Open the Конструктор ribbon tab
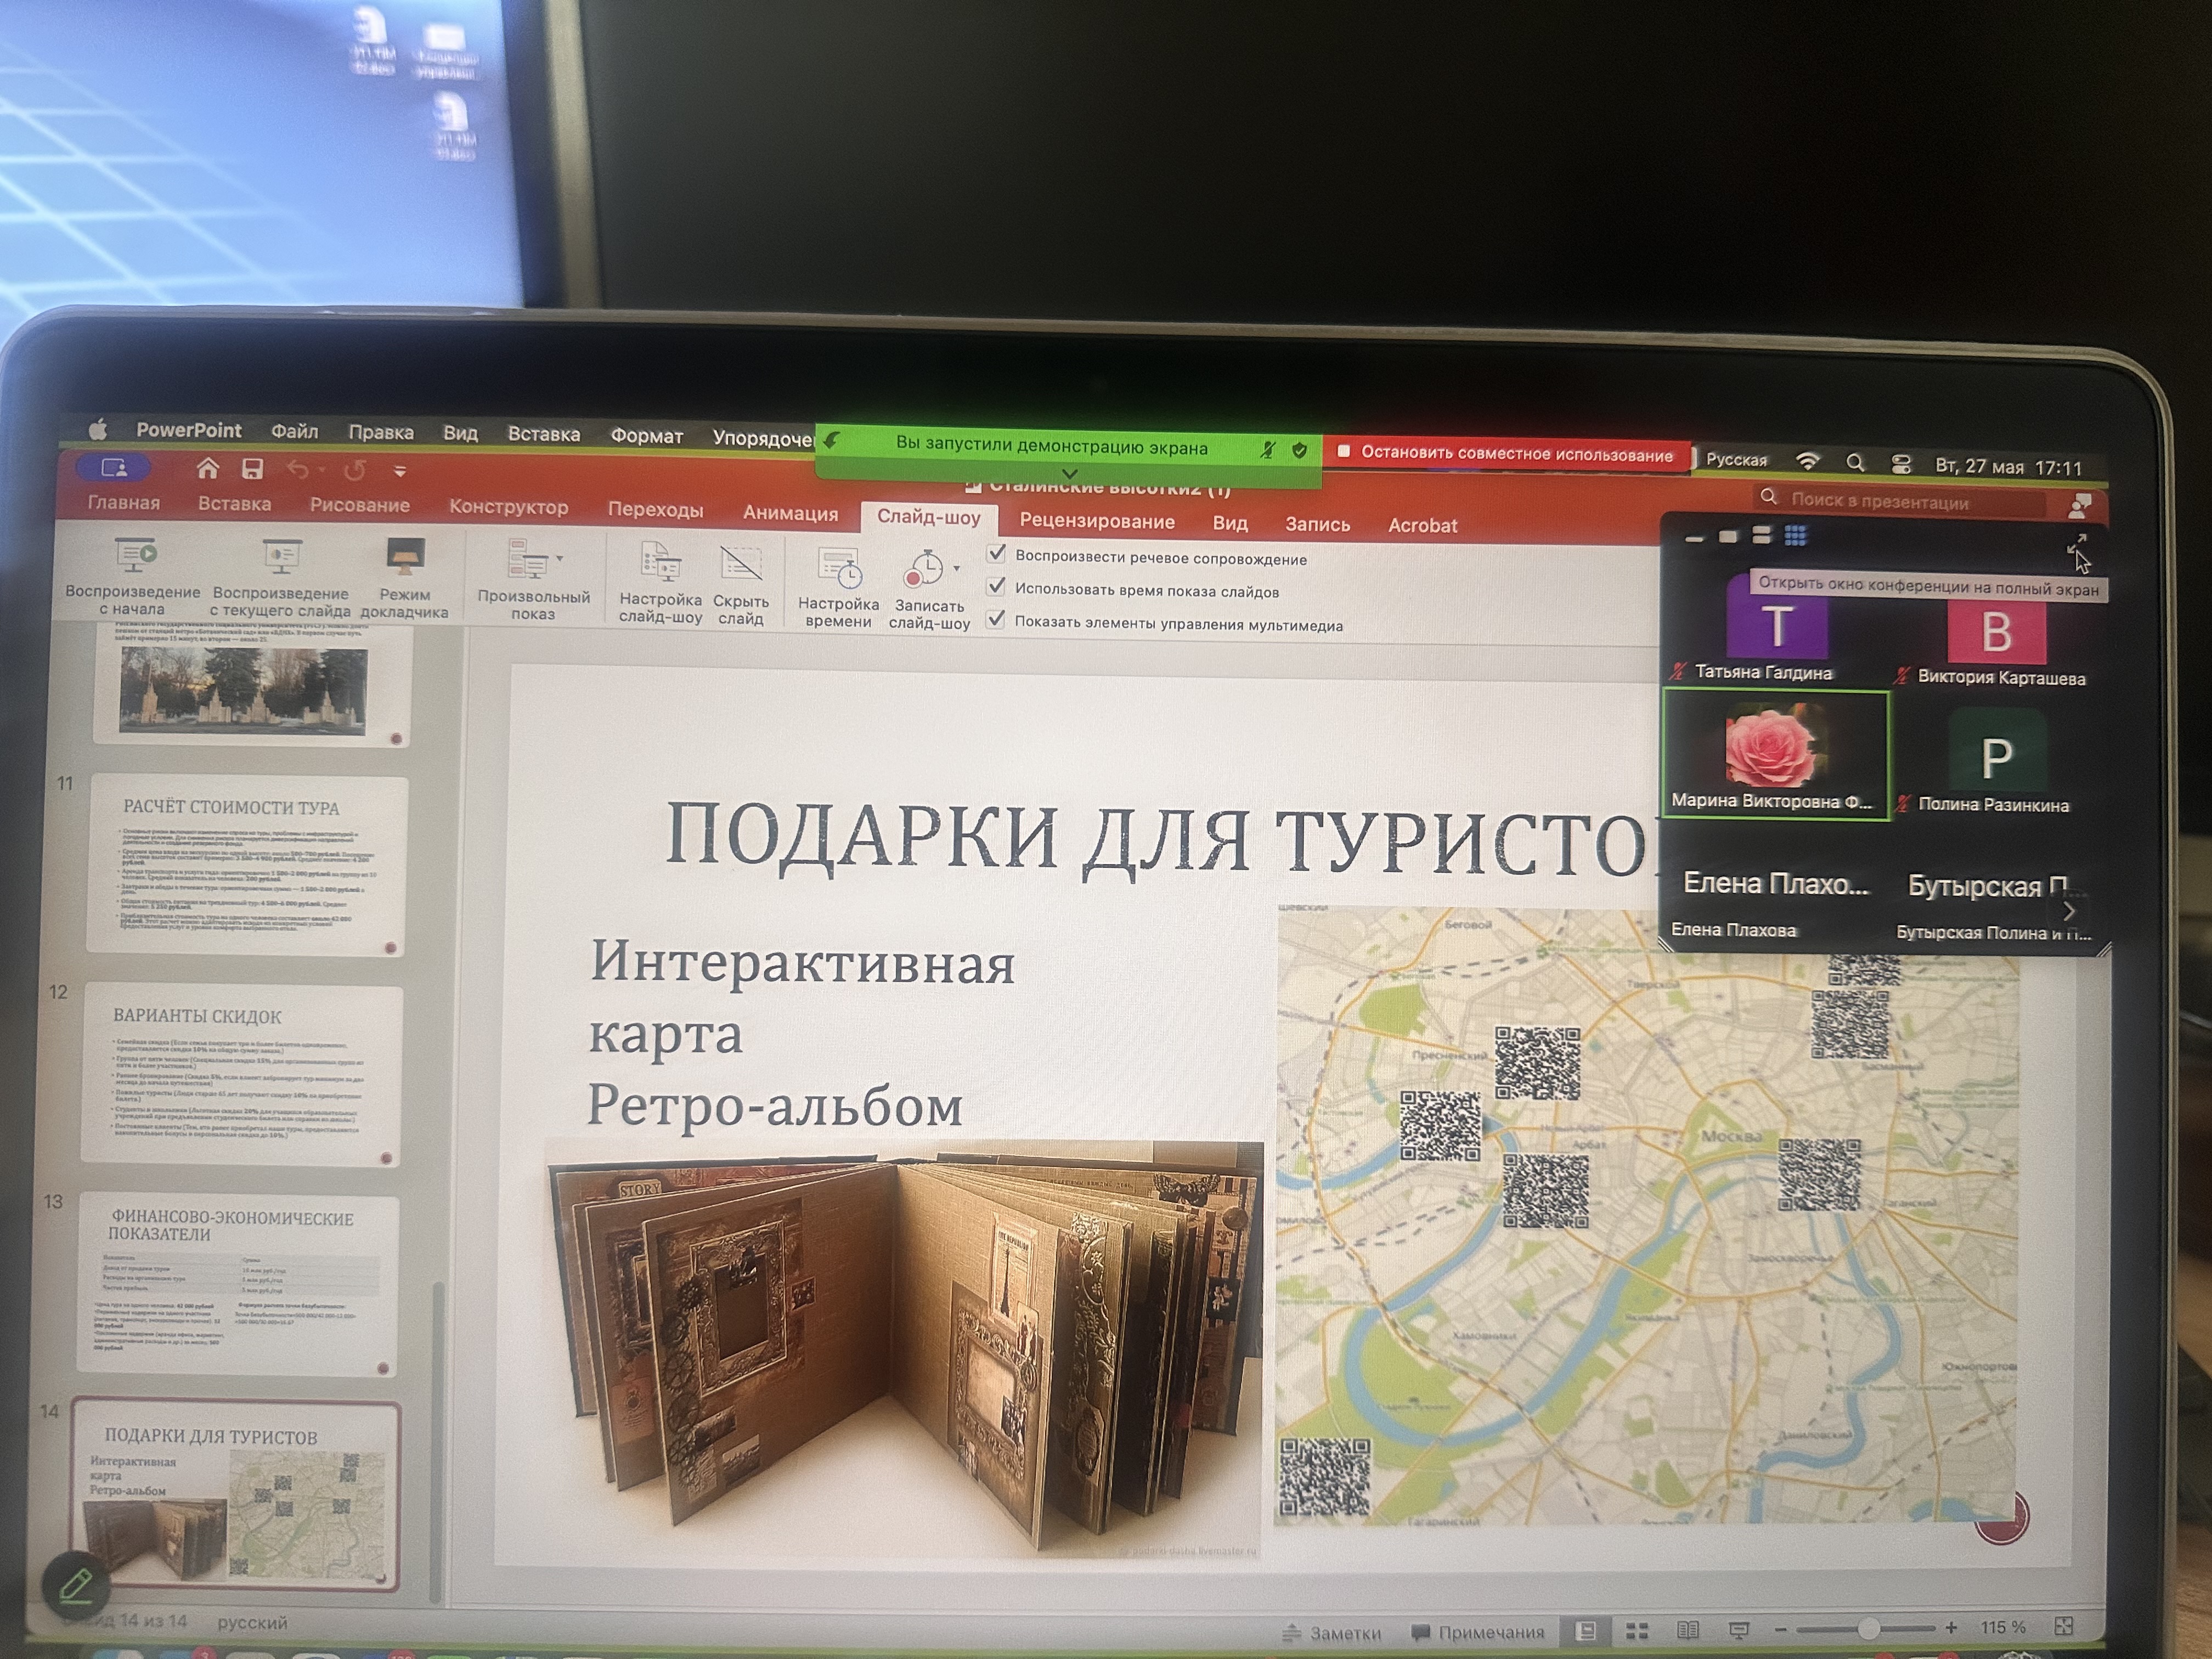The image size is (2212, 1659). click(x=508, y=507)
